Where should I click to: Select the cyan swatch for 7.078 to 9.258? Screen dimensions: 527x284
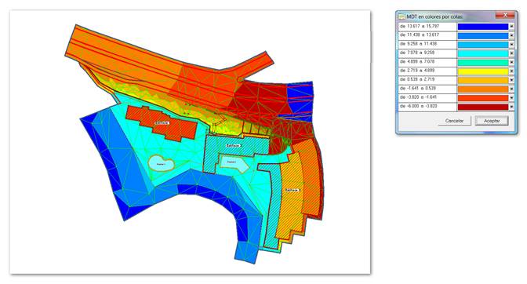(483, 53)
